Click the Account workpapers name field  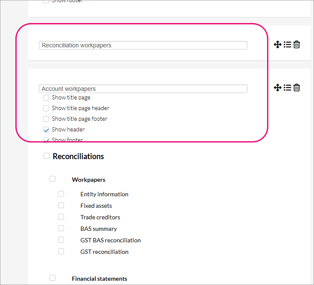pos(143,89)
